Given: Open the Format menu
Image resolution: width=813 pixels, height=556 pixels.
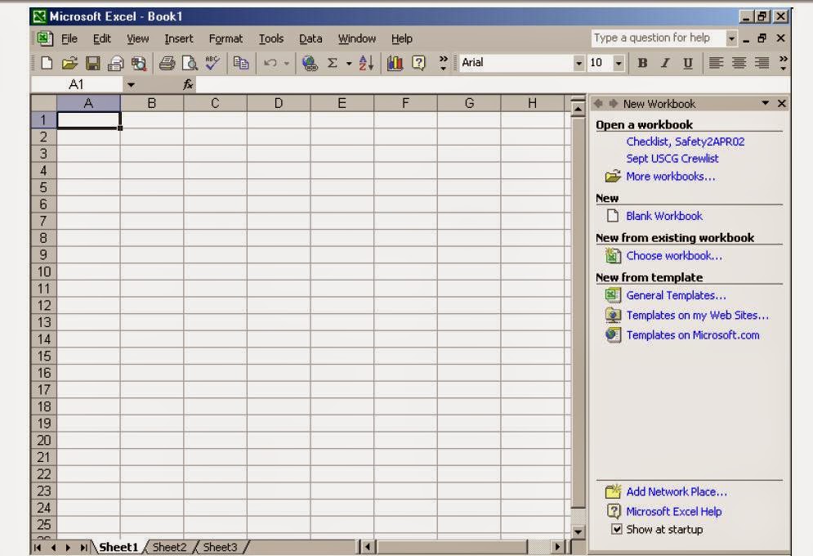Looking at the screenshot, I should click(226, 38).
